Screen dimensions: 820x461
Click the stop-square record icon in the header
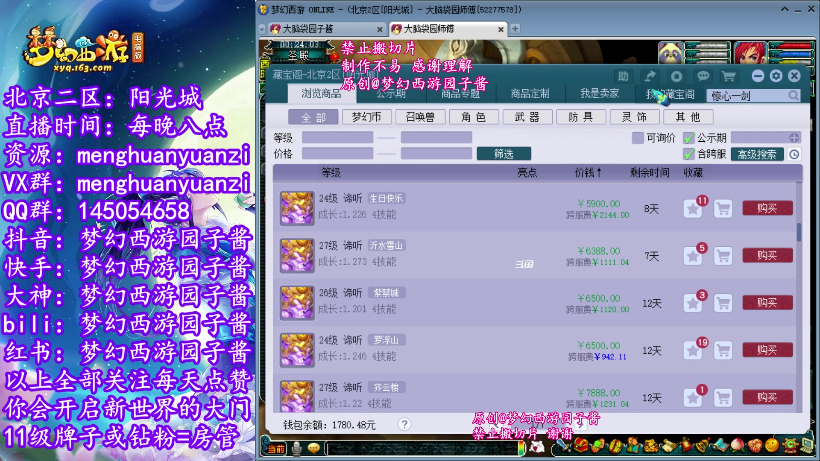[676, 76]
